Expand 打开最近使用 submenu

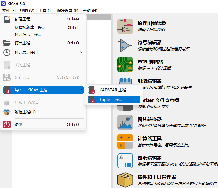pos(44,53)
